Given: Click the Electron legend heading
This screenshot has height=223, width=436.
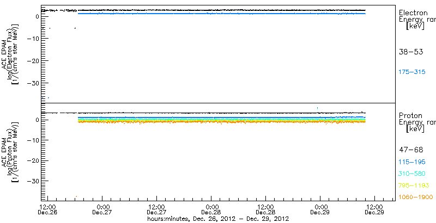Looking at the screenshot, I should pos(413,13).
